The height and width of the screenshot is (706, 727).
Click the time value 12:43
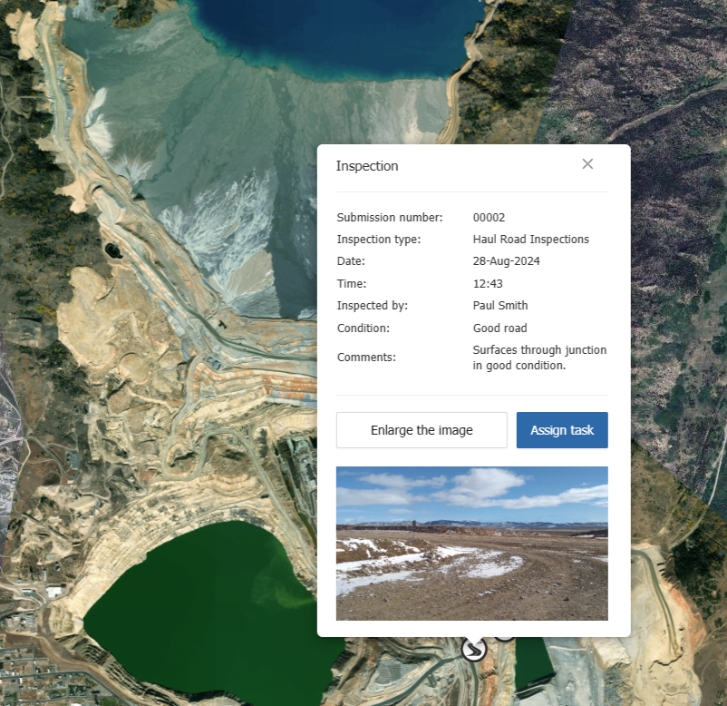(488, 283)
